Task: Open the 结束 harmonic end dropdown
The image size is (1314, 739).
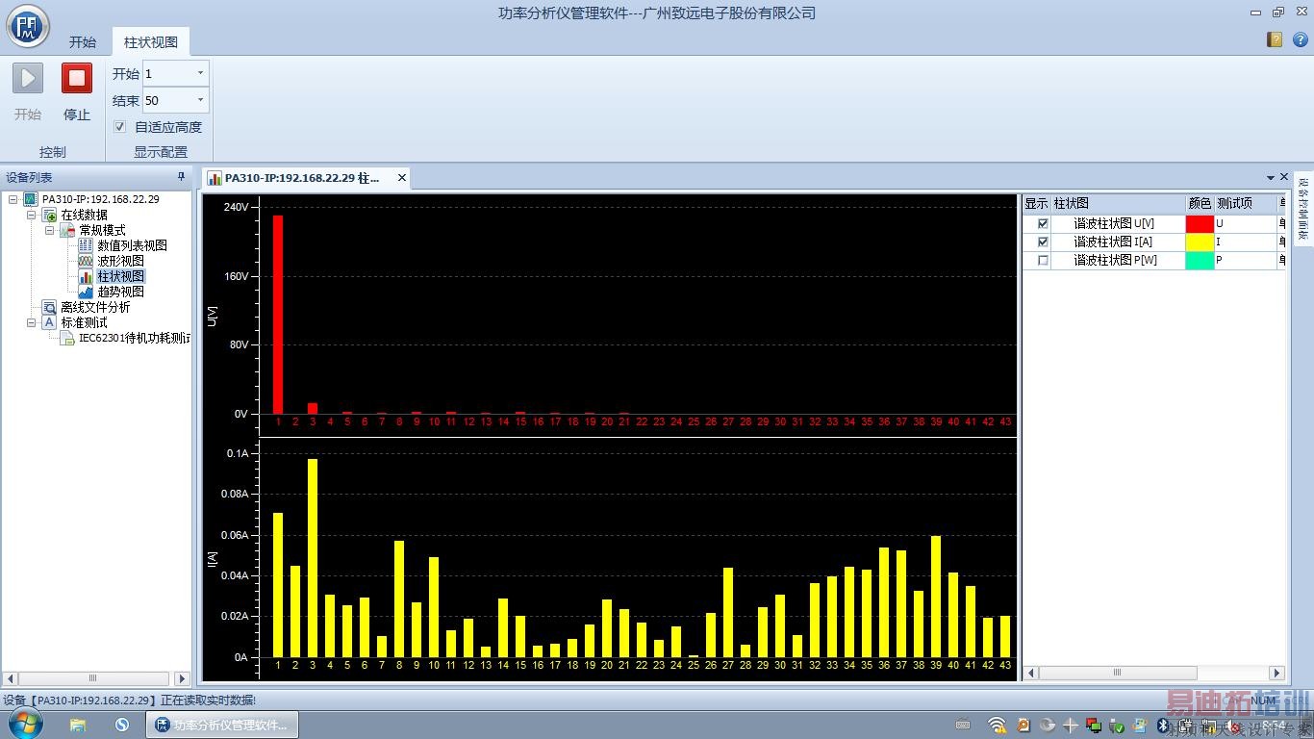Action: (x=200, y=100)
